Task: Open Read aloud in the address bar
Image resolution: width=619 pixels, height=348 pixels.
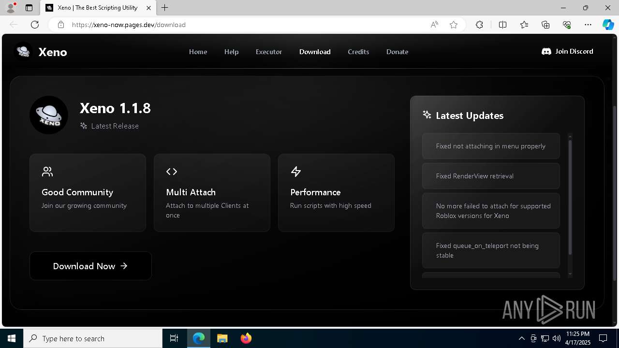Action: (434, 25)
